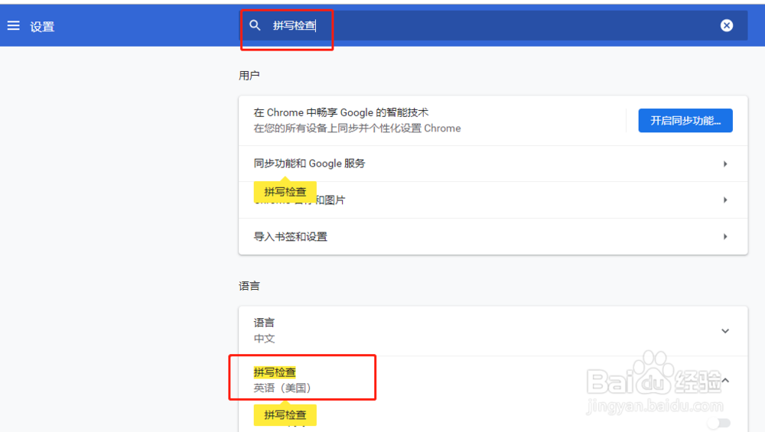Open the main menu hamburger icon
Screen dimensions: 765x432
[13, 26]
